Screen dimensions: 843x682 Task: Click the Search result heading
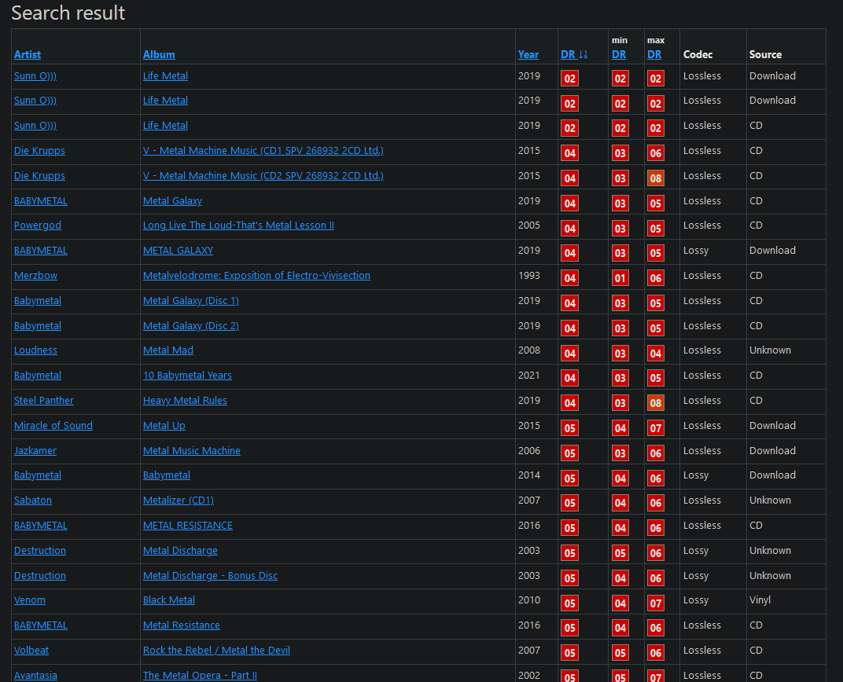(68, 13)
